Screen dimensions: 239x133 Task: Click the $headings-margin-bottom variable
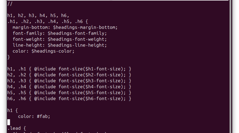84,27
